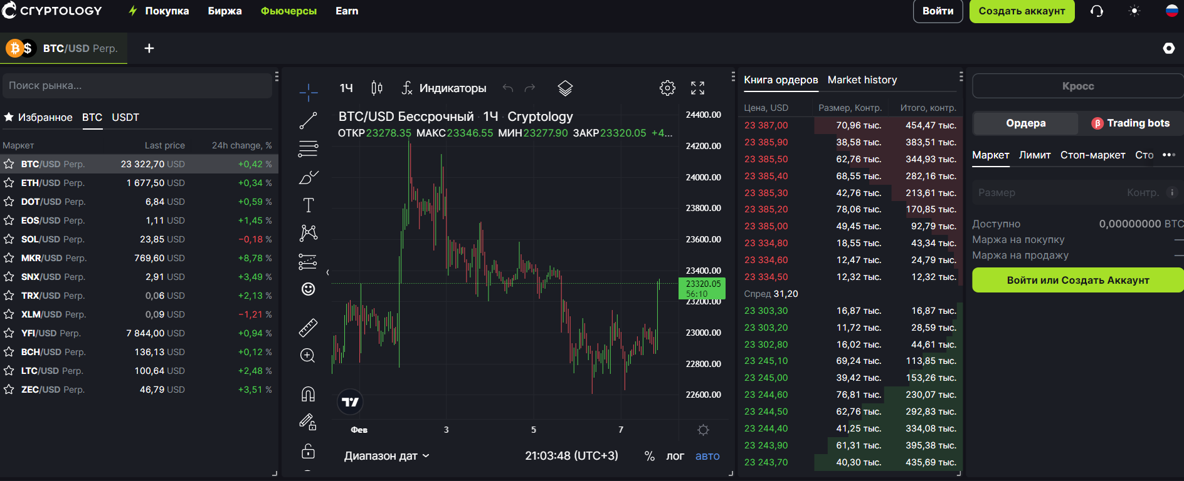Open the Индикаторы indicators menu

point(444,88)
